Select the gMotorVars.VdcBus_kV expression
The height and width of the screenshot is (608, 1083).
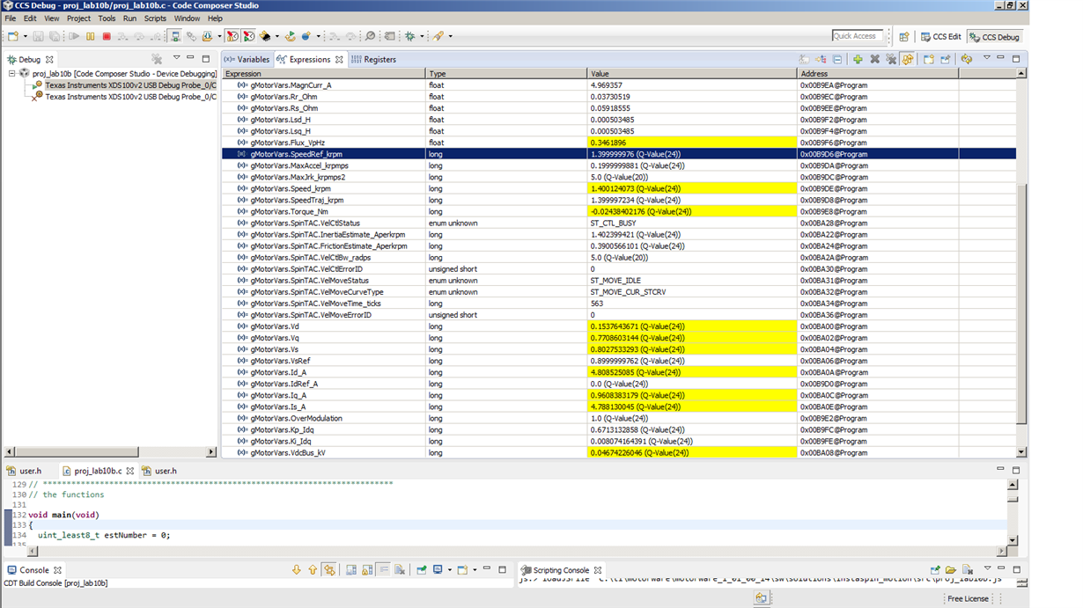pos(287,452)
